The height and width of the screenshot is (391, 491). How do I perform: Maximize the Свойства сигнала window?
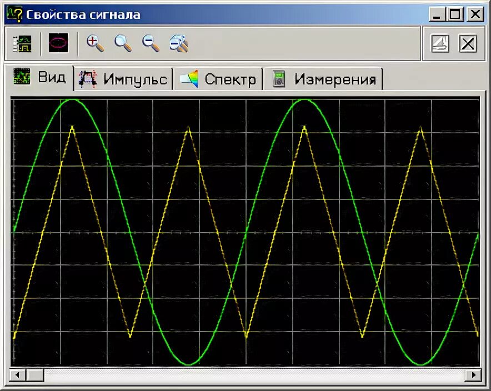pos(455,14)
